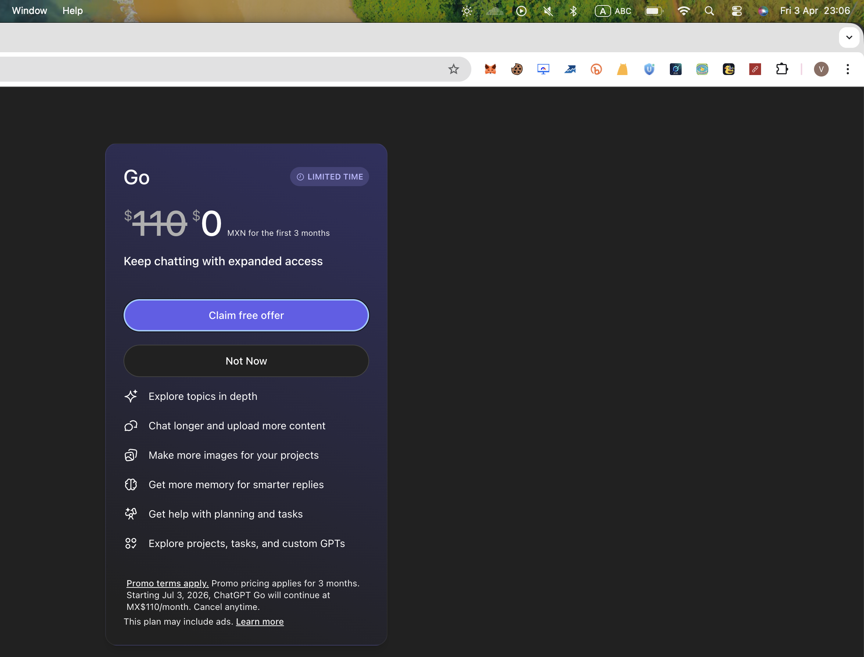Click the date and time Fri 3 Apr

point(815,11)
